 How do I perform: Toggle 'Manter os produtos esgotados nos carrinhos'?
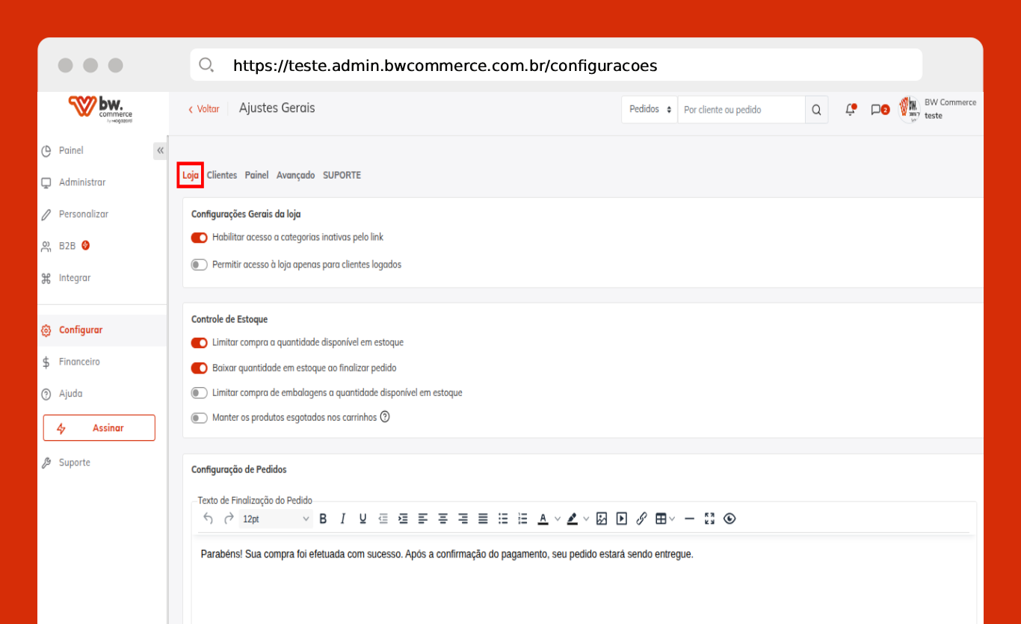pos(199,418)
